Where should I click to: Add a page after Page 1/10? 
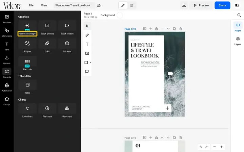150,29
